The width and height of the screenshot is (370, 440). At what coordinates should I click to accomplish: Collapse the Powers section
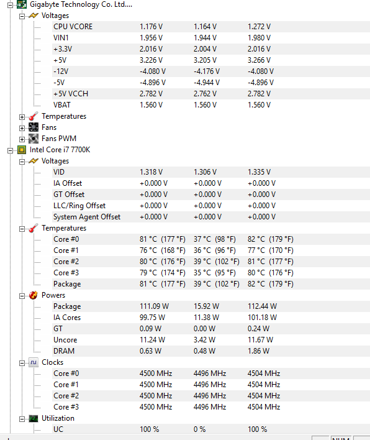(x=22, y=296)
